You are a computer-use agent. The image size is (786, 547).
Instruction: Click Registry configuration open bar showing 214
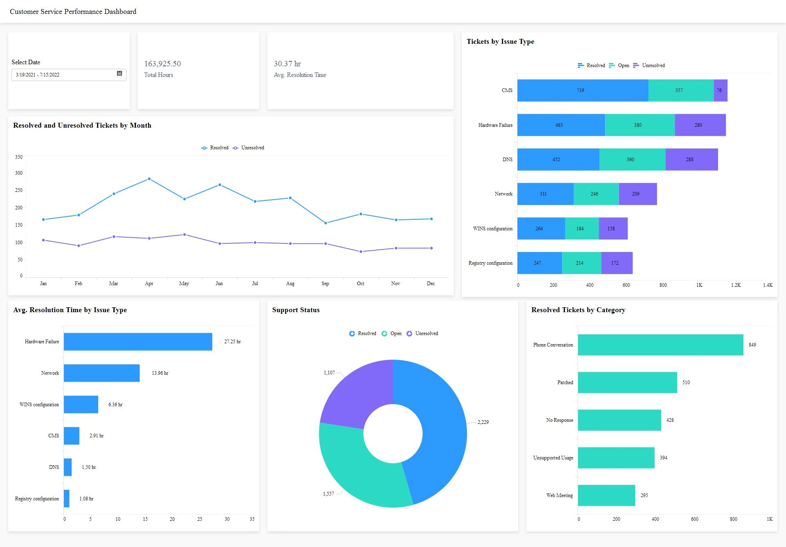(582, 263)
